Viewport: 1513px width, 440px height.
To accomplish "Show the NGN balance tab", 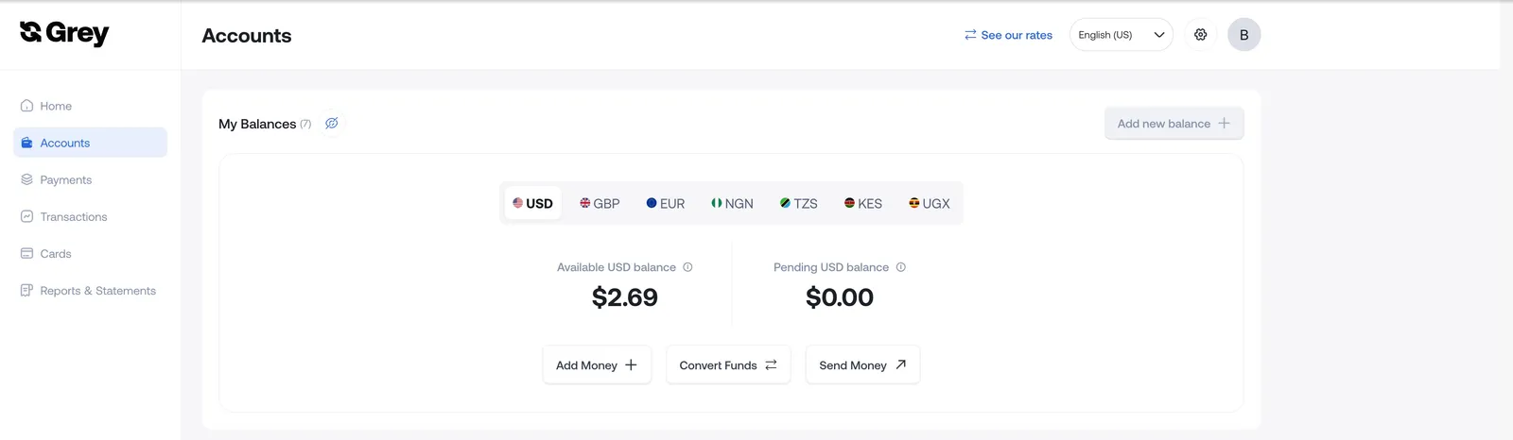I will [x=732, y=203].
